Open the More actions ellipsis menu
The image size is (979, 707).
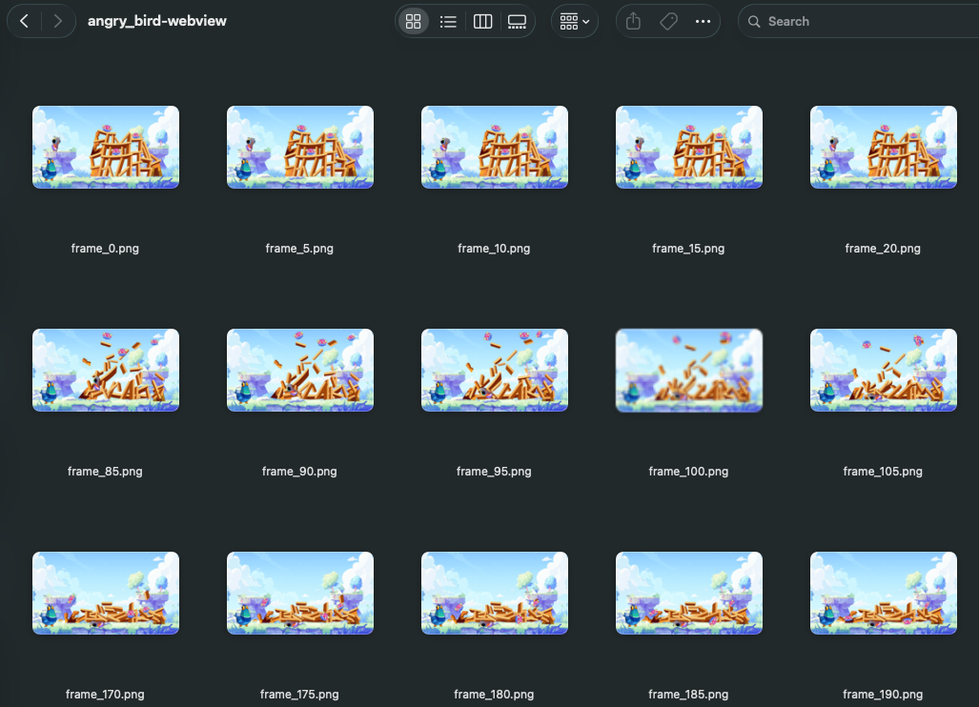tap(703, 20)
